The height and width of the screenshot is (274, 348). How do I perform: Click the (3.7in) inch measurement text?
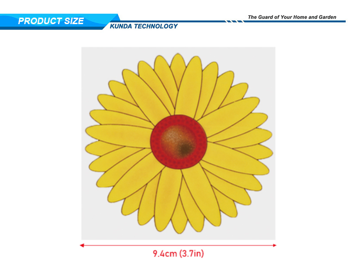[x=192, y=254]
